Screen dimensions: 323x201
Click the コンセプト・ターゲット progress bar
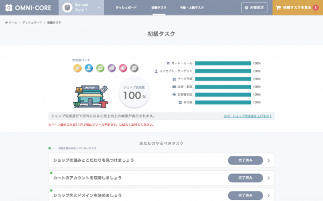tap(223, 71)
